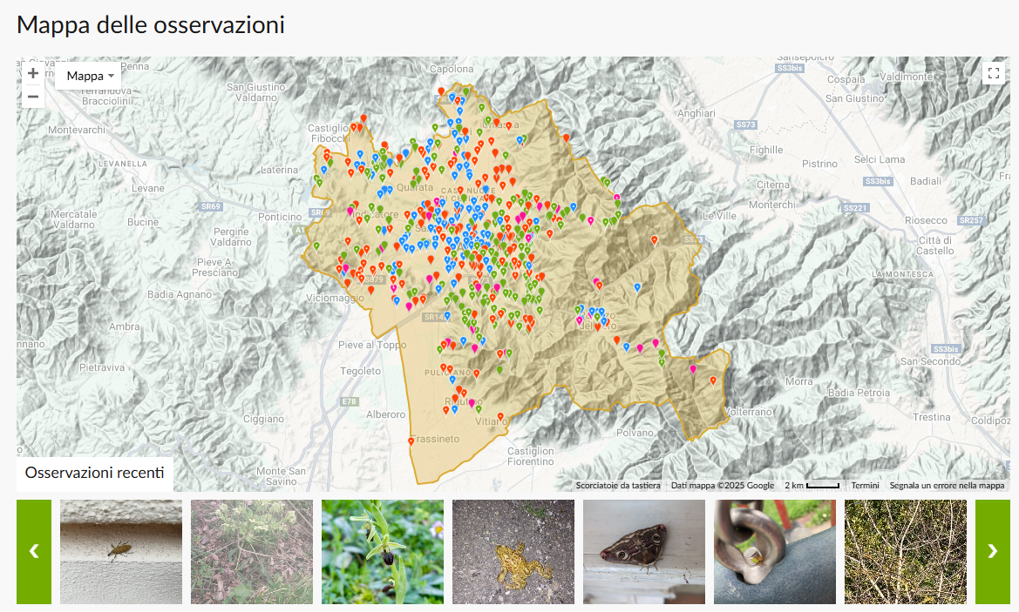Open the insect on wall observation photo
This screenshot has height=612, width=1019.
pyautogui.click(x=121, y=552)
